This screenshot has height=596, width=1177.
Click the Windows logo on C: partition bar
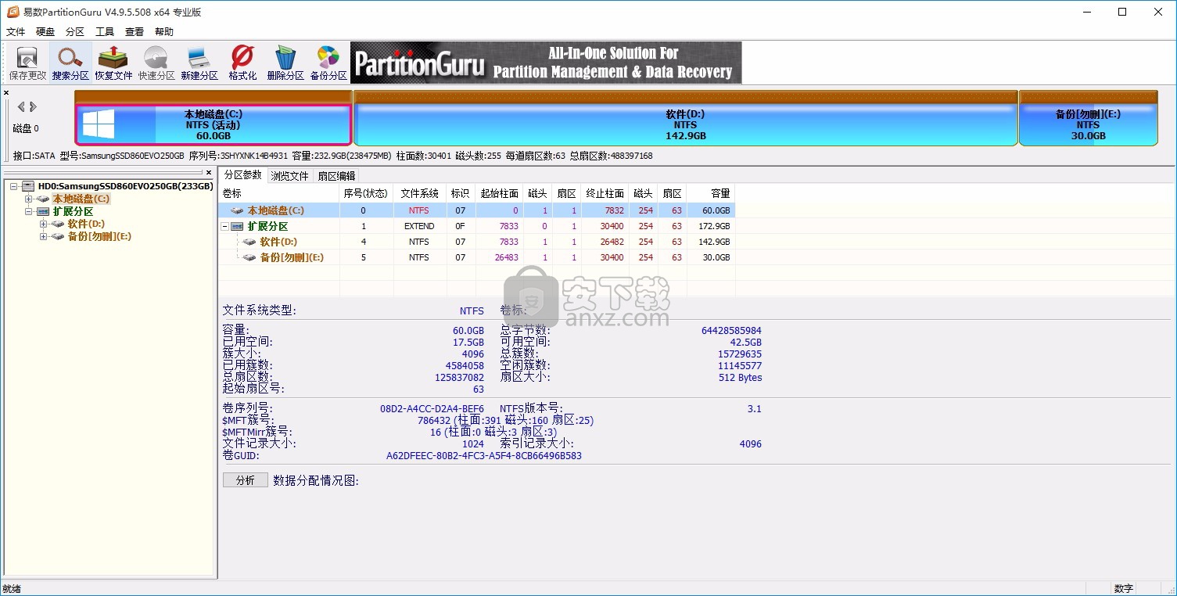click(x=99, y=124)
